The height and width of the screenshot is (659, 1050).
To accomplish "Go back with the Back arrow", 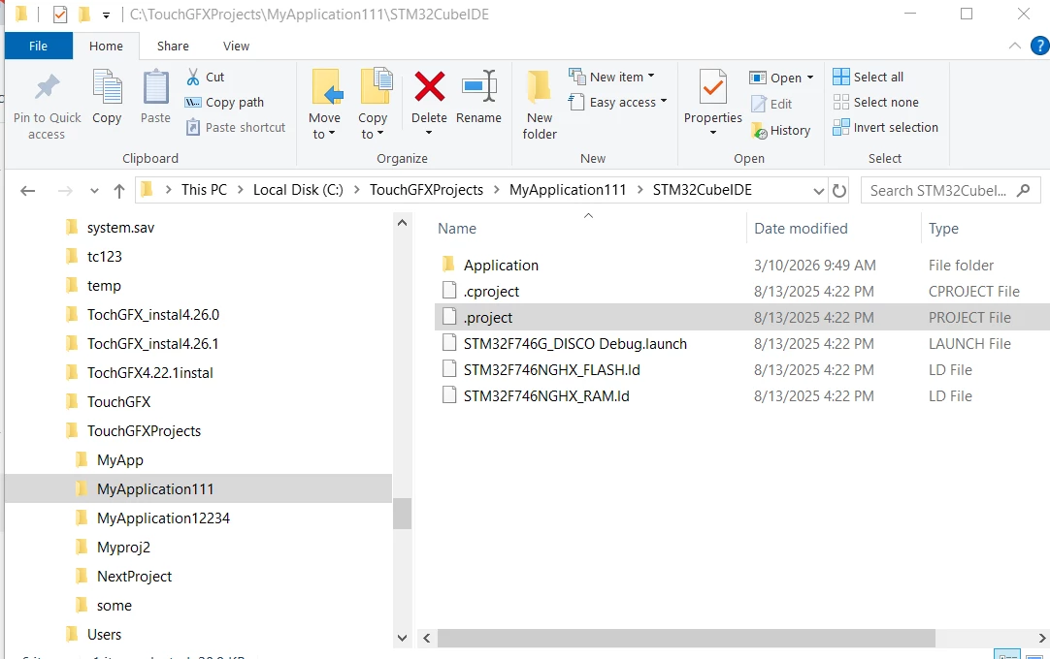I will 27,191.
